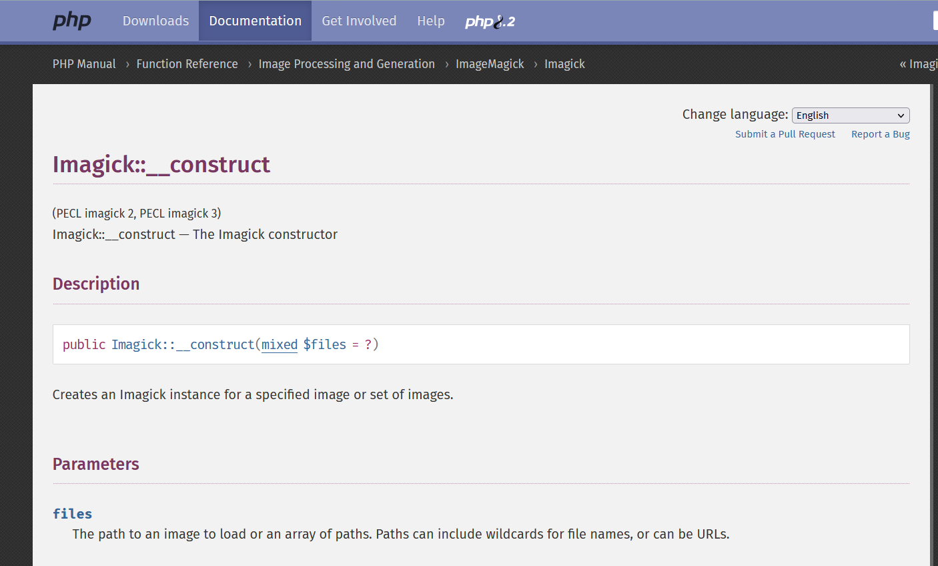
Task: Navigate to PHP Manual breadcrumb
Action: click(x=84, y=64)
